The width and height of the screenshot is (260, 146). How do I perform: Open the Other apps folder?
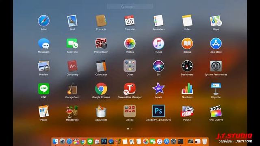click(x=130, y=66)
